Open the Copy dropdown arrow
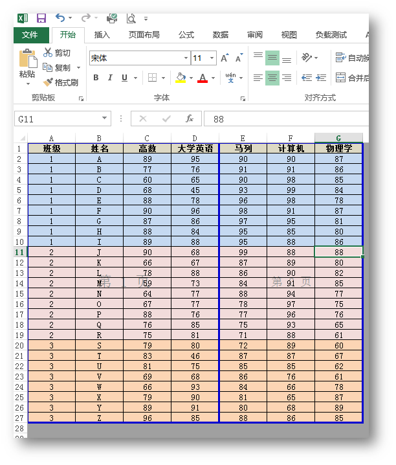The width and height of the screenshot is (396, 465). click(78, 67)
